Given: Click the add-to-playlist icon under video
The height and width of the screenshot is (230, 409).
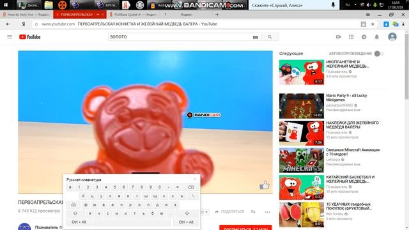Looking at the screenshot, I should [253, 211].
